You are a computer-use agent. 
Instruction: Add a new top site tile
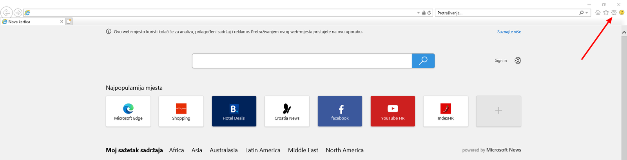[x=498, y=111]
